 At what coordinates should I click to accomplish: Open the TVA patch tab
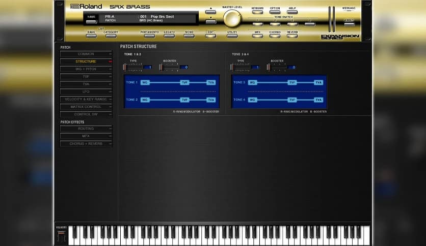coord(86,84)
